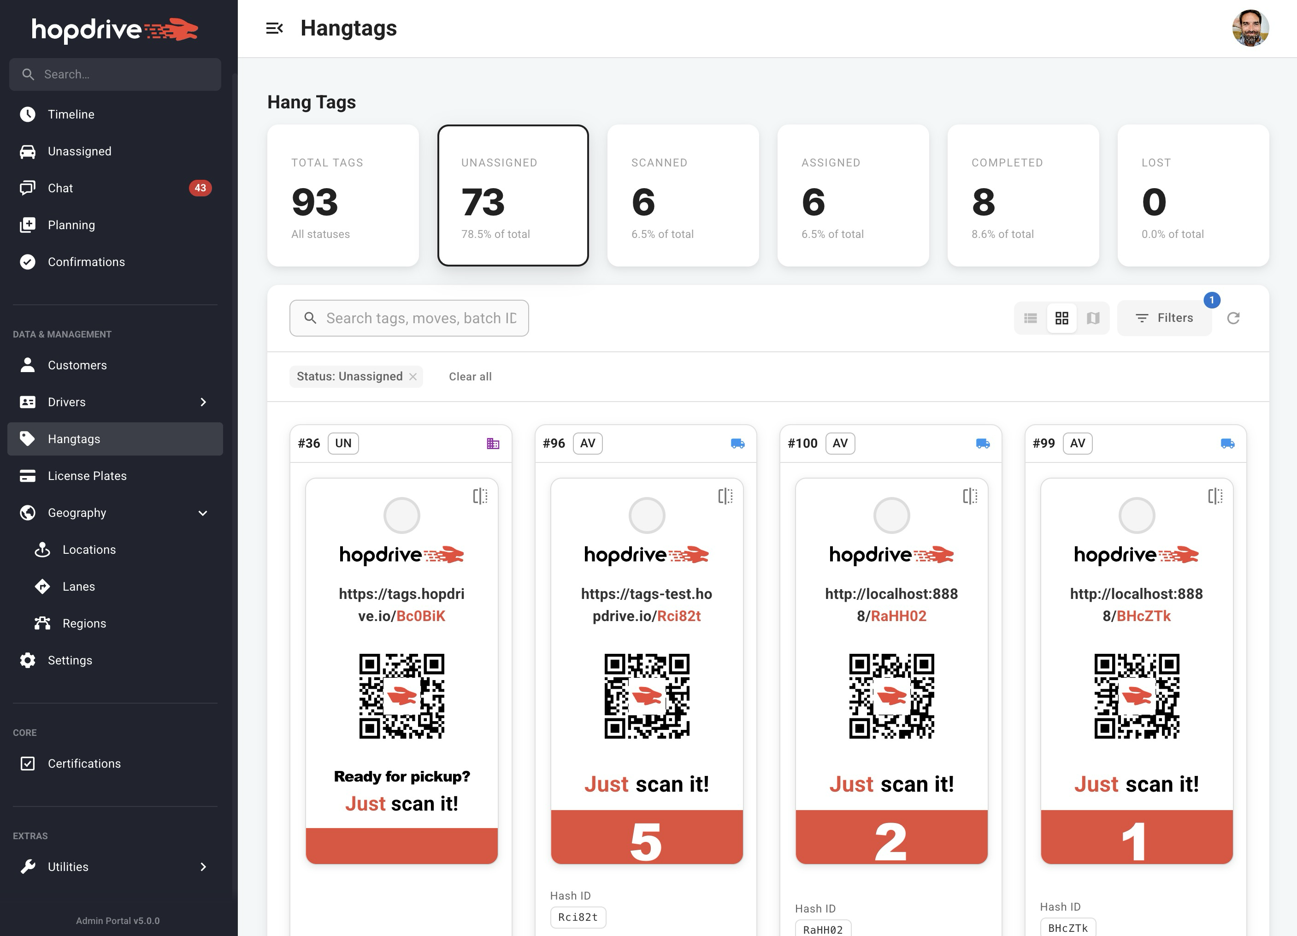Expand the Utilities menu section

204,866
